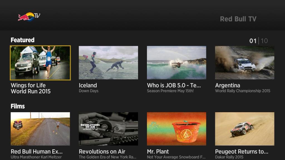The height and width of the screenshot is (160, 285).
Task: Click the Red Bull TV logo icon
Action: [x=29, y=17]
